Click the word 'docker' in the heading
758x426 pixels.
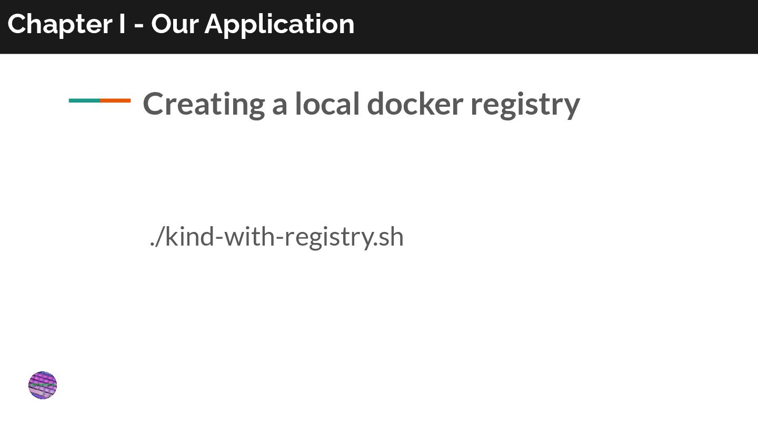click(x=415, y=104)
